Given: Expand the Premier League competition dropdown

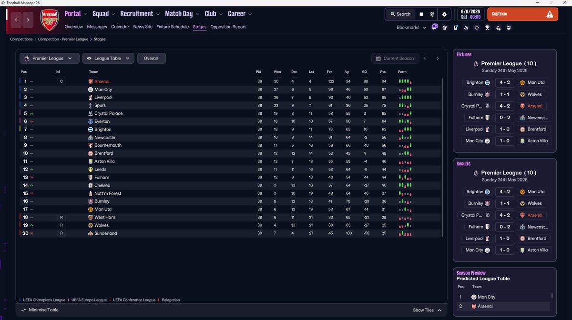Looking at the screenshot, I should tap(49, 58).
